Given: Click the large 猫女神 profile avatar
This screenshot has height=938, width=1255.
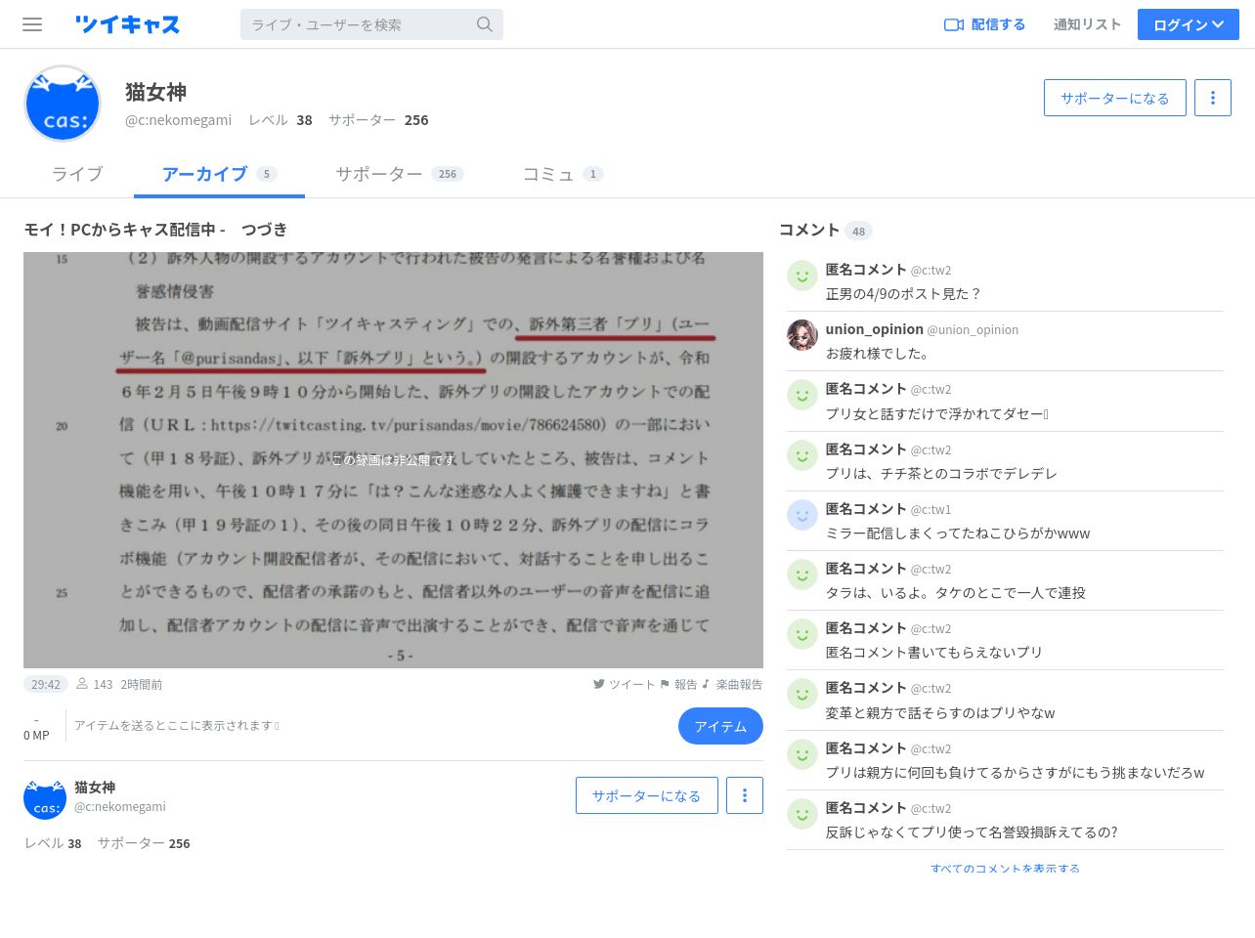Looking at the screenshot, I should 63,104.
